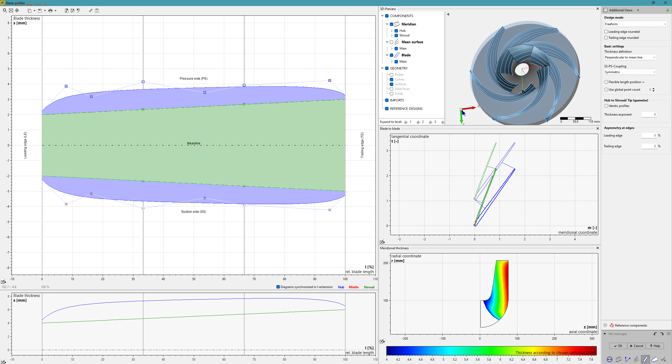This screenshot has height=364, width=672.
Task: Expand the messages panel triangle
Action: [x=605, y=334]
